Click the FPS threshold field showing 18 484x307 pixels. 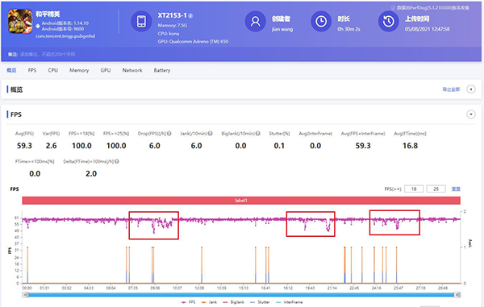coord(414,189)
